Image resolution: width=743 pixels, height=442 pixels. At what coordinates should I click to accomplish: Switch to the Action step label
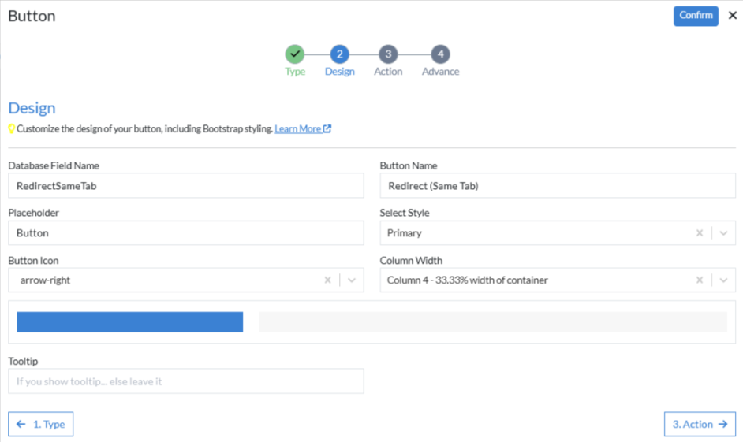(x=388, y=72)
